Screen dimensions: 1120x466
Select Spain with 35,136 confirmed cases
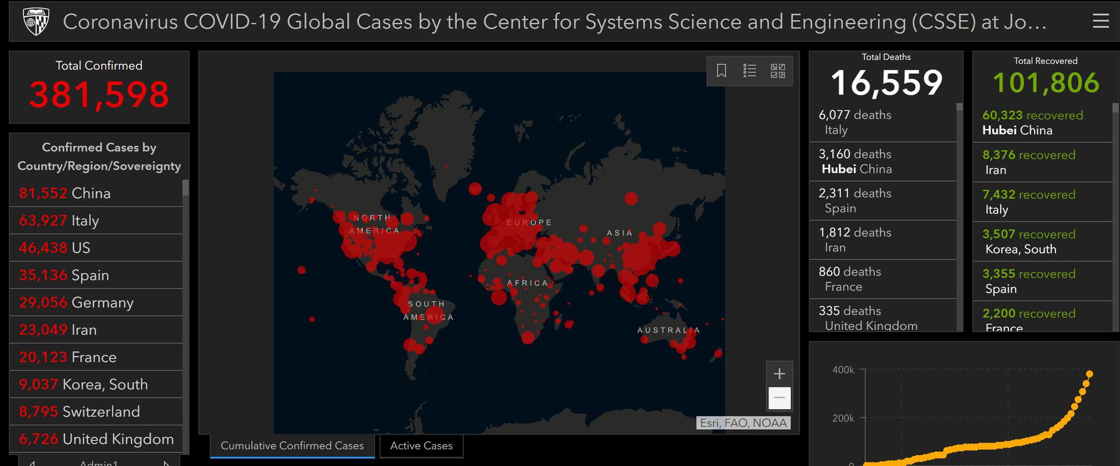tap(96, 275)
